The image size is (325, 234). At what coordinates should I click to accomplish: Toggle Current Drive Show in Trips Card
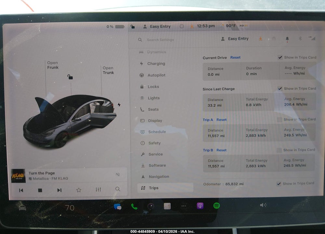pyautogui.click(x=280, y=58)
